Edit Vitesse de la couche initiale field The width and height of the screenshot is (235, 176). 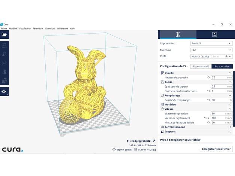(222, 123)
